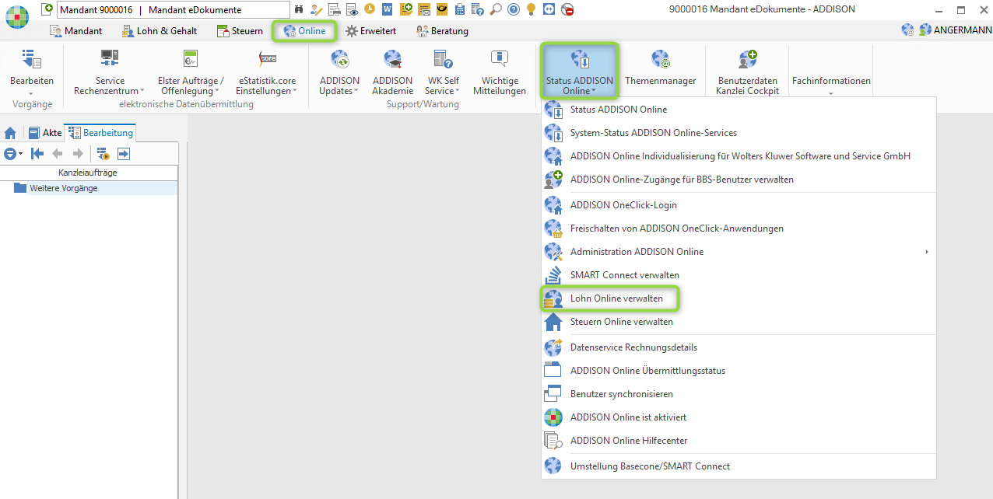Image resolution: width=993 pixels, height=499 pixels.
Task: Select the Bearbeitung tab
Action: coord(101,133)
